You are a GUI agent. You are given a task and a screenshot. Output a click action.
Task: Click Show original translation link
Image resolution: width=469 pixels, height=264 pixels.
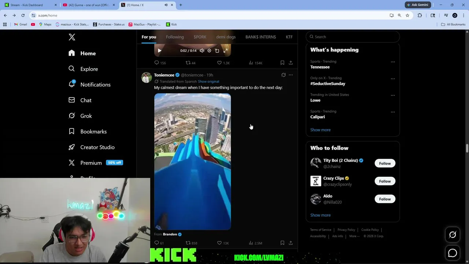click(x=208, y=81)
